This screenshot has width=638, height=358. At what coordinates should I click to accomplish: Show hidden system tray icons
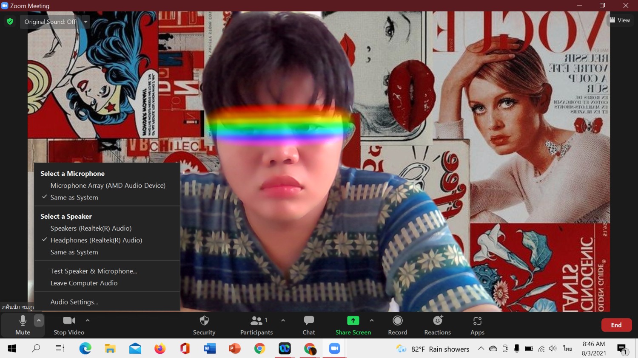coord(481,349)
